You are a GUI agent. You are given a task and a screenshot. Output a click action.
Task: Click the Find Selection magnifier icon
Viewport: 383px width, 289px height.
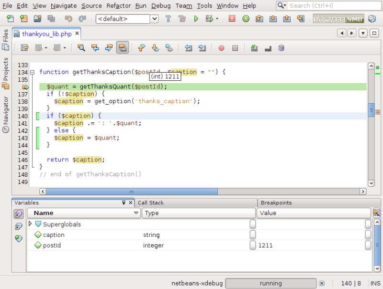82,48
